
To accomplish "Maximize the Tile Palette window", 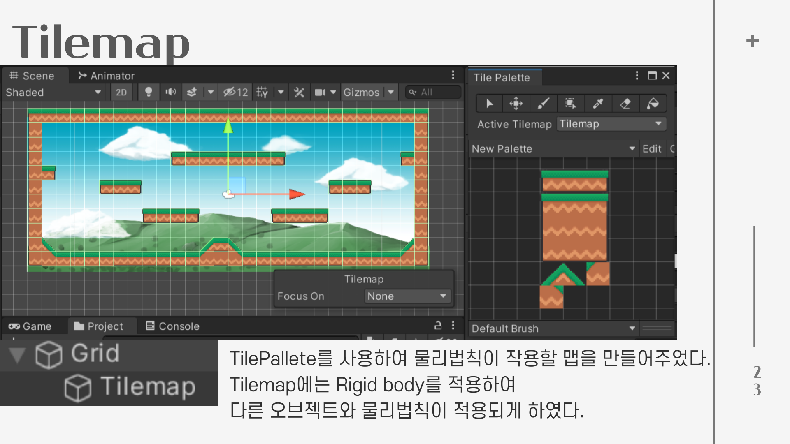I will (652, 75).
